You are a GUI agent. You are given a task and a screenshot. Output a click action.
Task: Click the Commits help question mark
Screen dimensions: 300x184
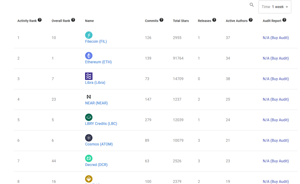161,20
